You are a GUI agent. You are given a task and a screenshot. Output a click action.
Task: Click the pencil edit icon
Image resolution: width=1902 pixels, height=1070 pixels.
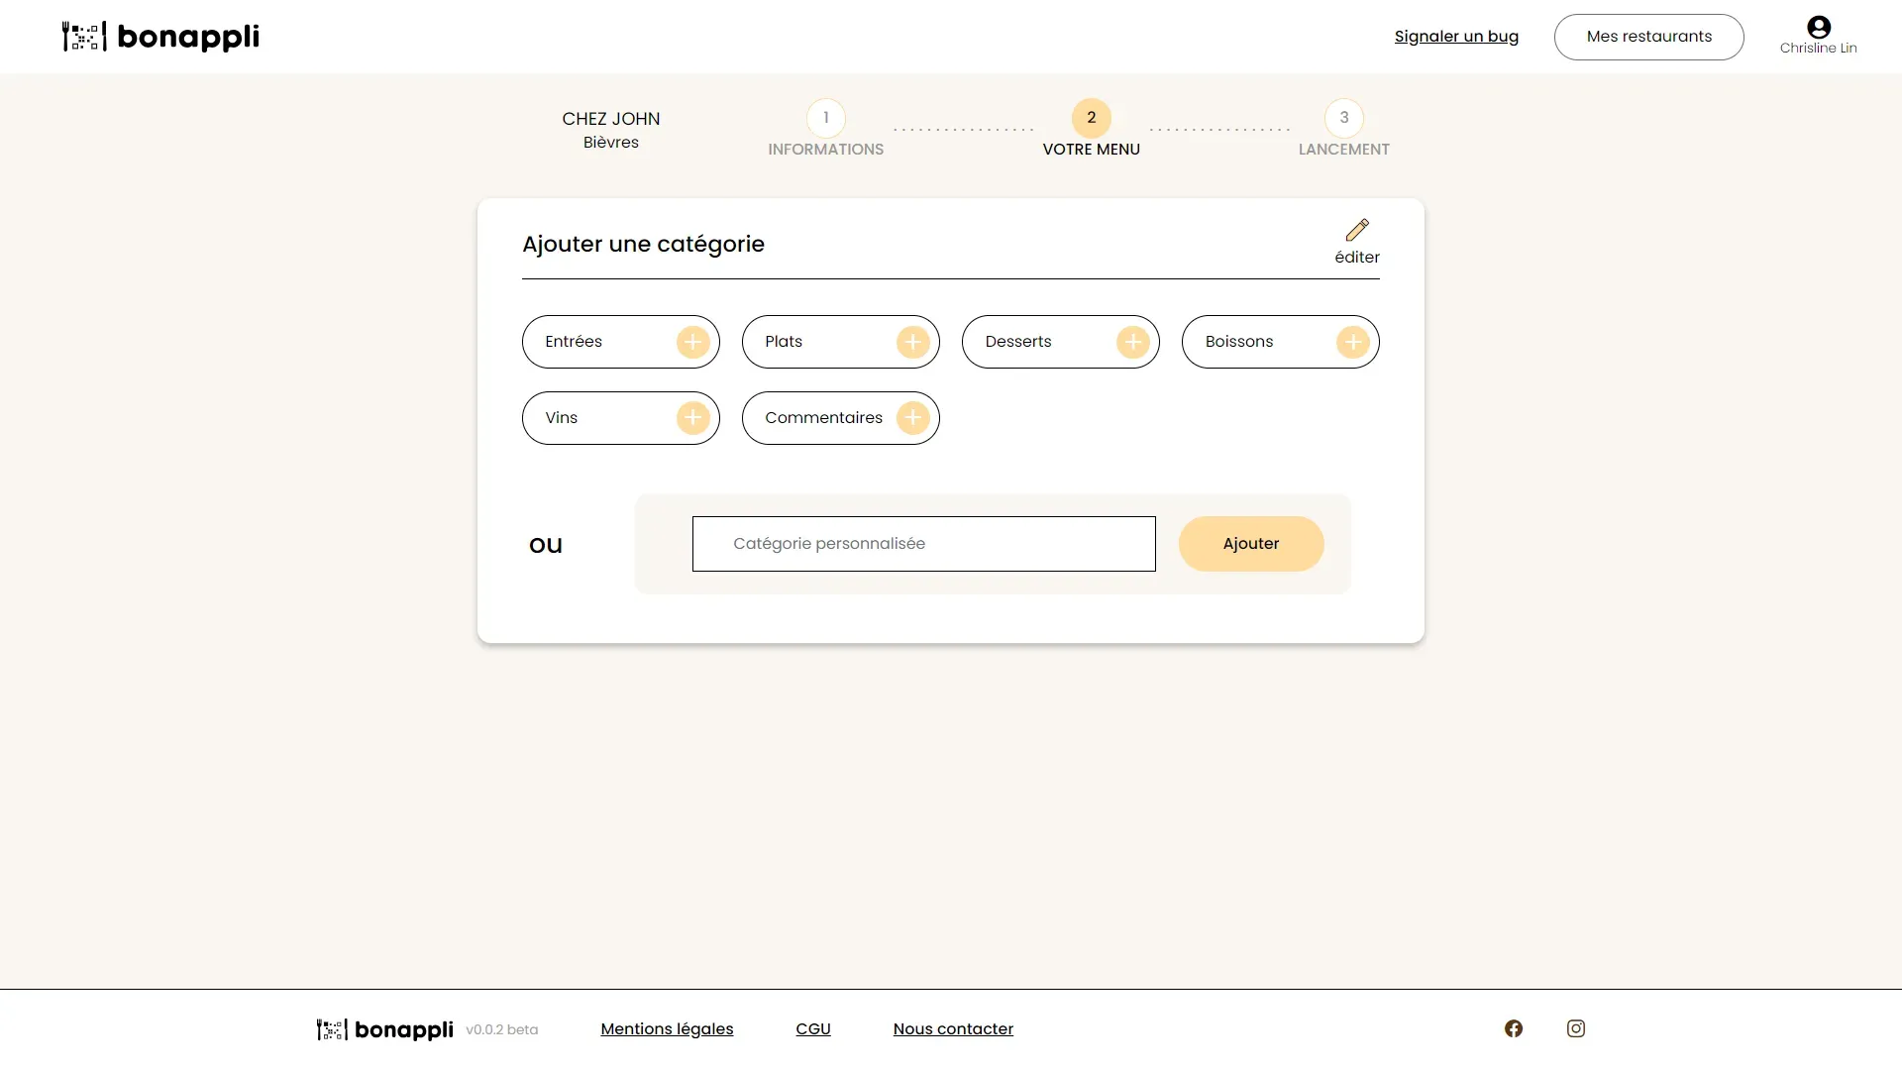click(x=1357, y=230)
